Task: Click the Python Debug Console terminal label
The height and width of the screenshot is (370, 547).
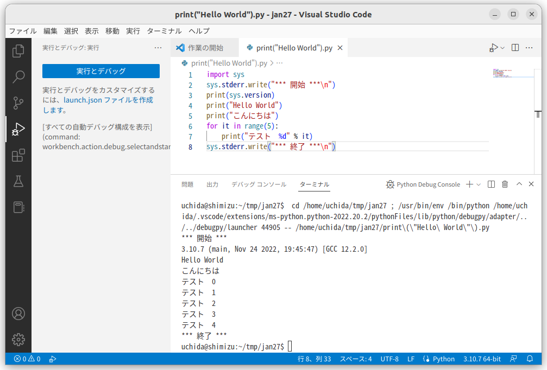Action: 423,184
